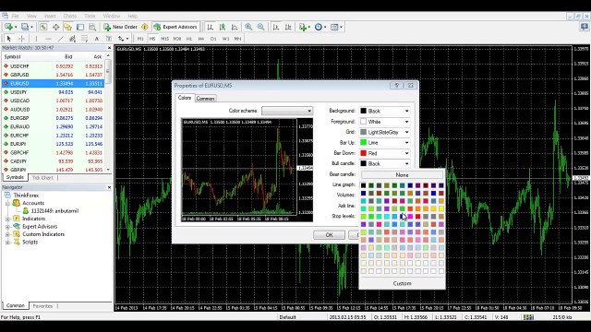Switch to the H1 timeframe
The height and width of the screenshot is (332, 591).
coord(188,39)
